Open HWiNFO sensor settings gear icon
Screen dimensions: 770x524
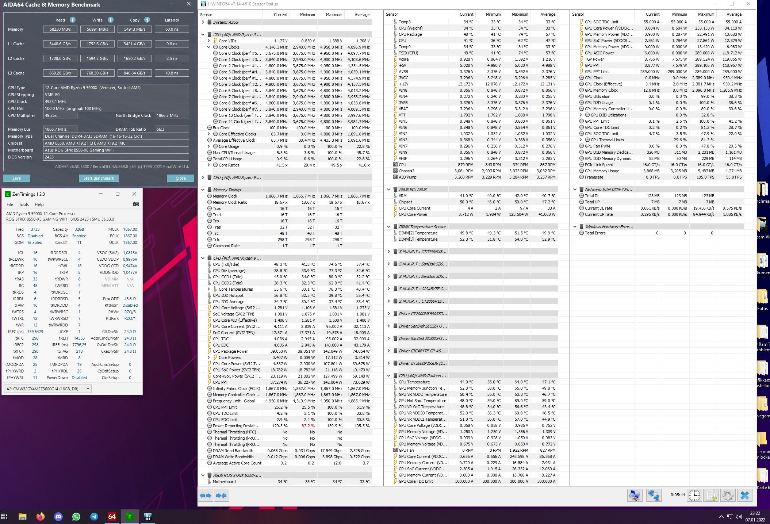(728, 495)
